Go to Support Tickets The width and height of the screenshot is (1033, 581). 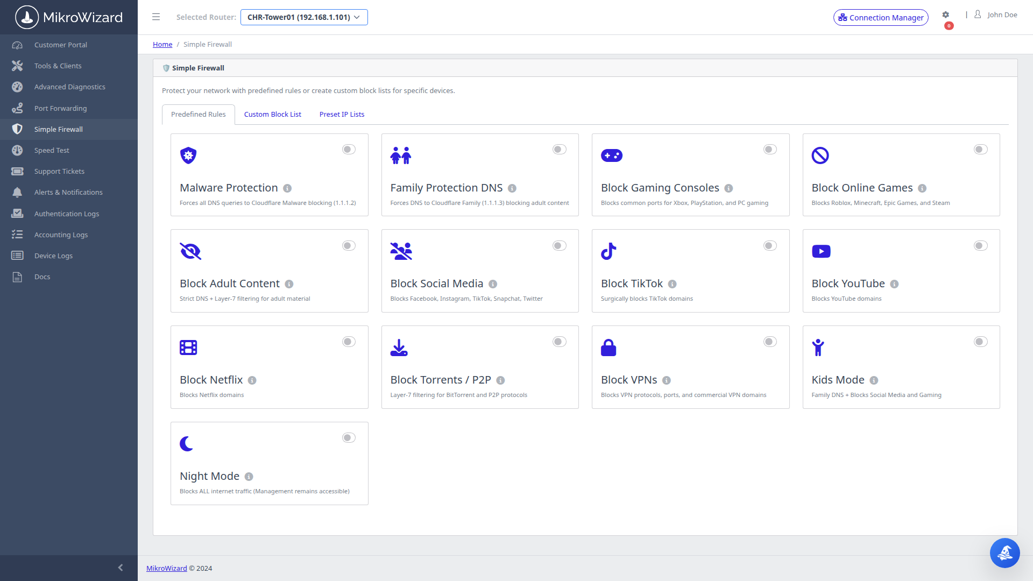[x=69, y=172]
